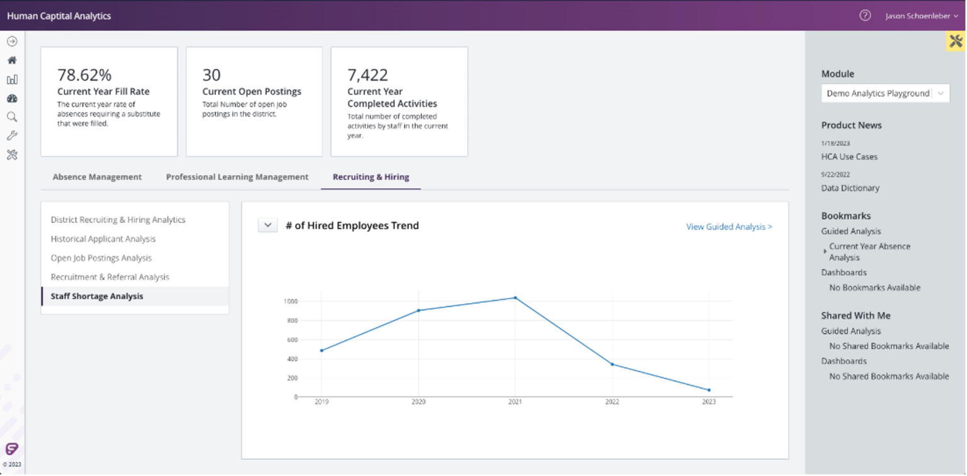Click the Frontline logo at bottom left

[12, 448]
